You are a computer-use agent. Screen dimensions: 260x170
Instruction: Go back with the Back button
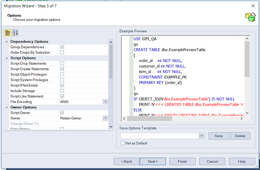(x=127, y=161)
